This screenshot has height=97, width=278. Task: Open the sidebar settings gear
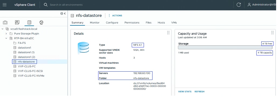click(x=62, y=14)
